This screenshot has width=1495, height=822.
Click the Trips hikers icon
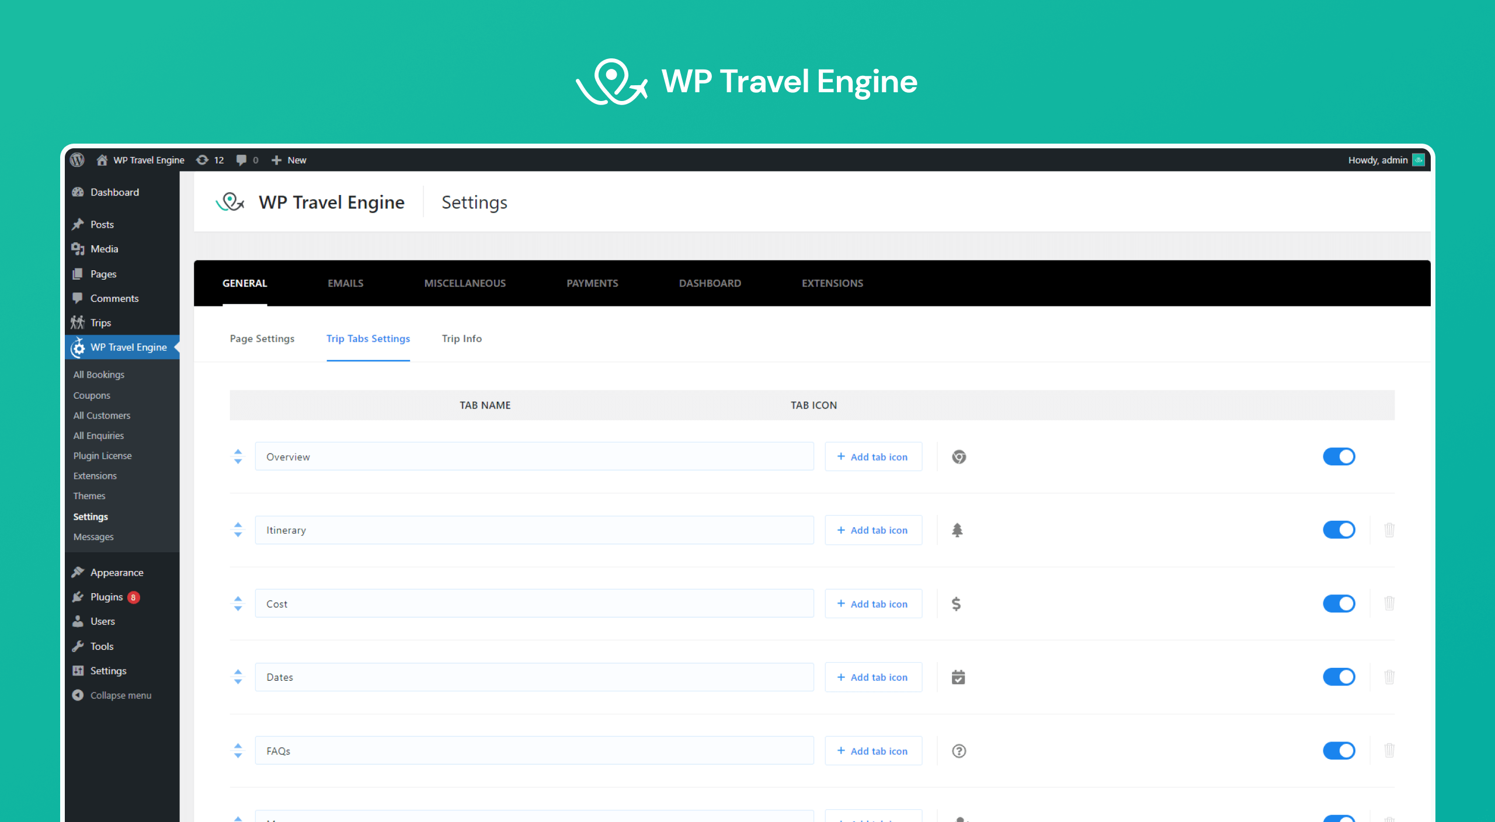pyautogui.click(x=78, y=322)
